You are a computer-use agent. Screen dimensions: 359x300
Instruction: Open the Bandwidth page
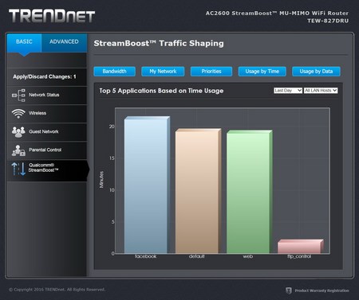[x=114, y=72]
